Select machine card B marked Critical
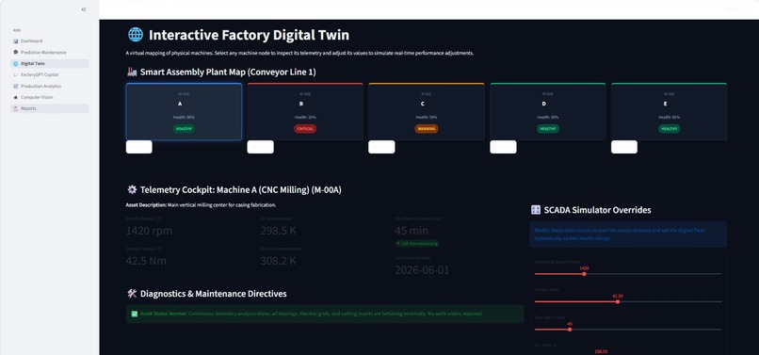759x355 pixels. pos(305,112)
